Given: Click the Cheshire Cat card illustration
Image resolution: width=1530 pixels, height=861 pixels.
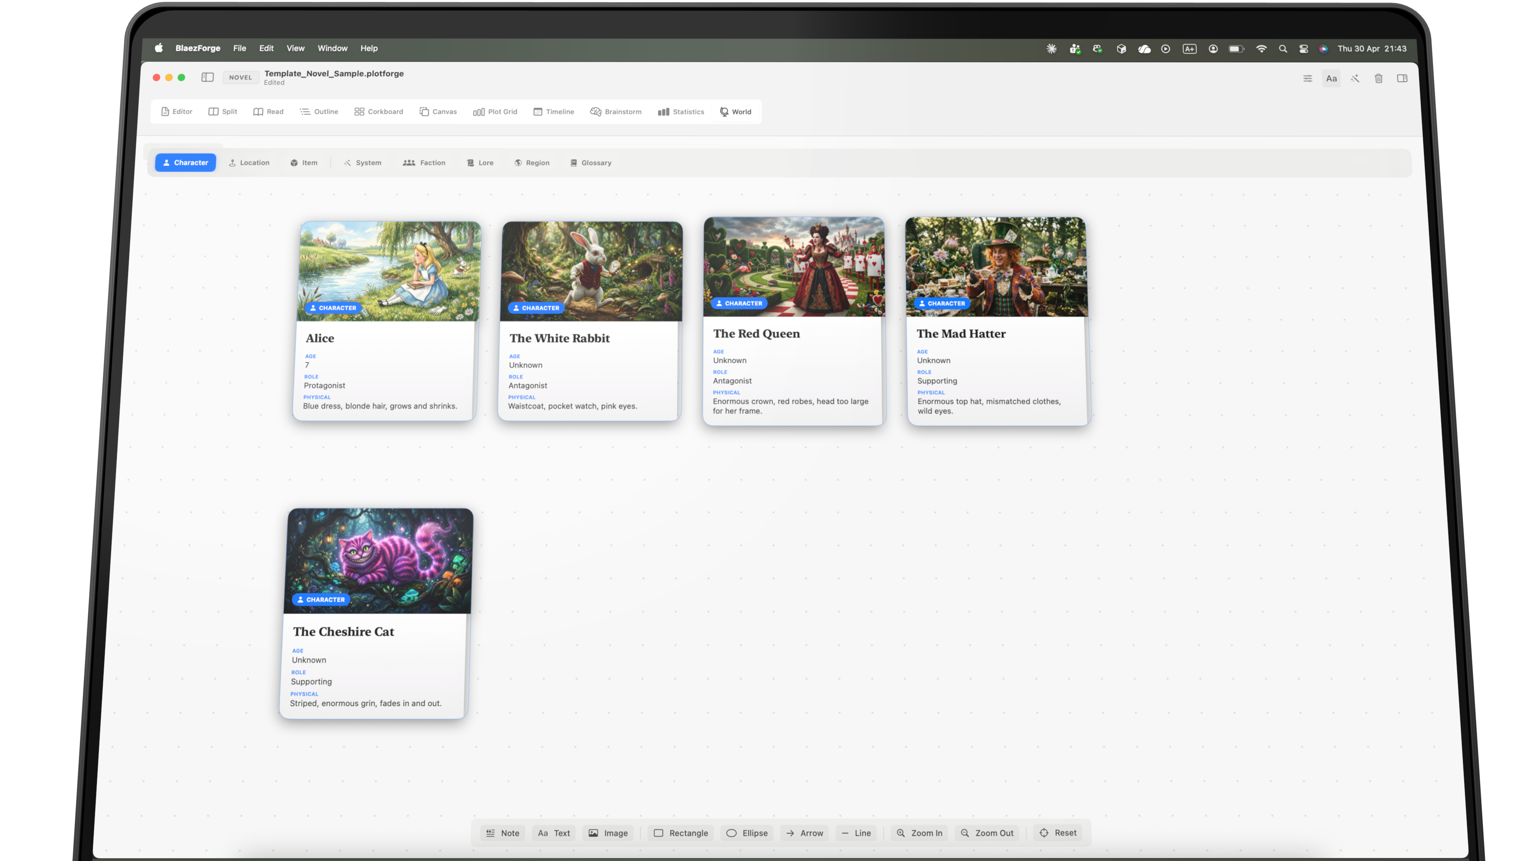Looking at the screenshot, I should click(379, 561).
